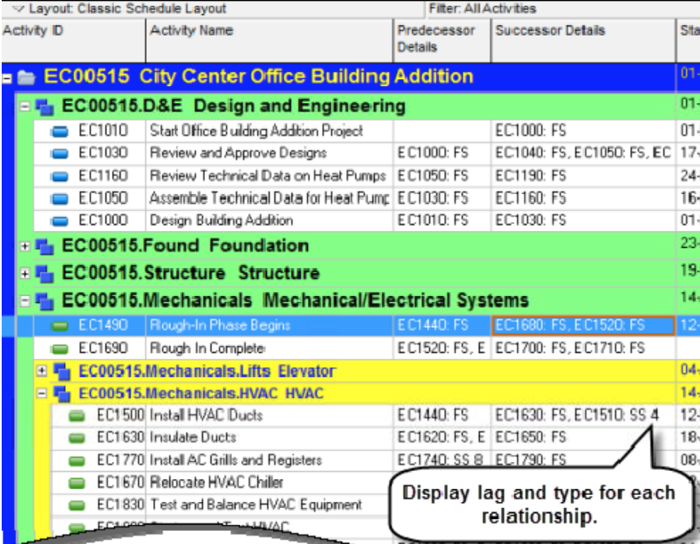
Task: Collapse the Mechanicals.HVAC group
Action: click(41, 393)
